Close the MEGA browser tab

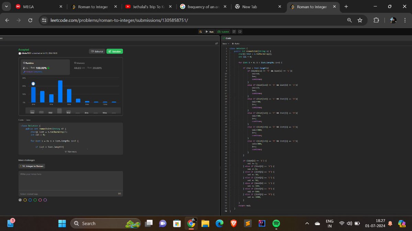[x=61, y=7]
